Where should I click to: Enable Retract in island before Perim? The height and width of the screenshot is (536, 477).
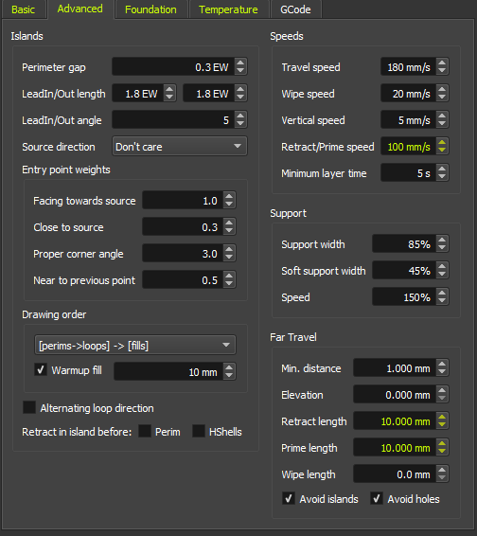145,431
